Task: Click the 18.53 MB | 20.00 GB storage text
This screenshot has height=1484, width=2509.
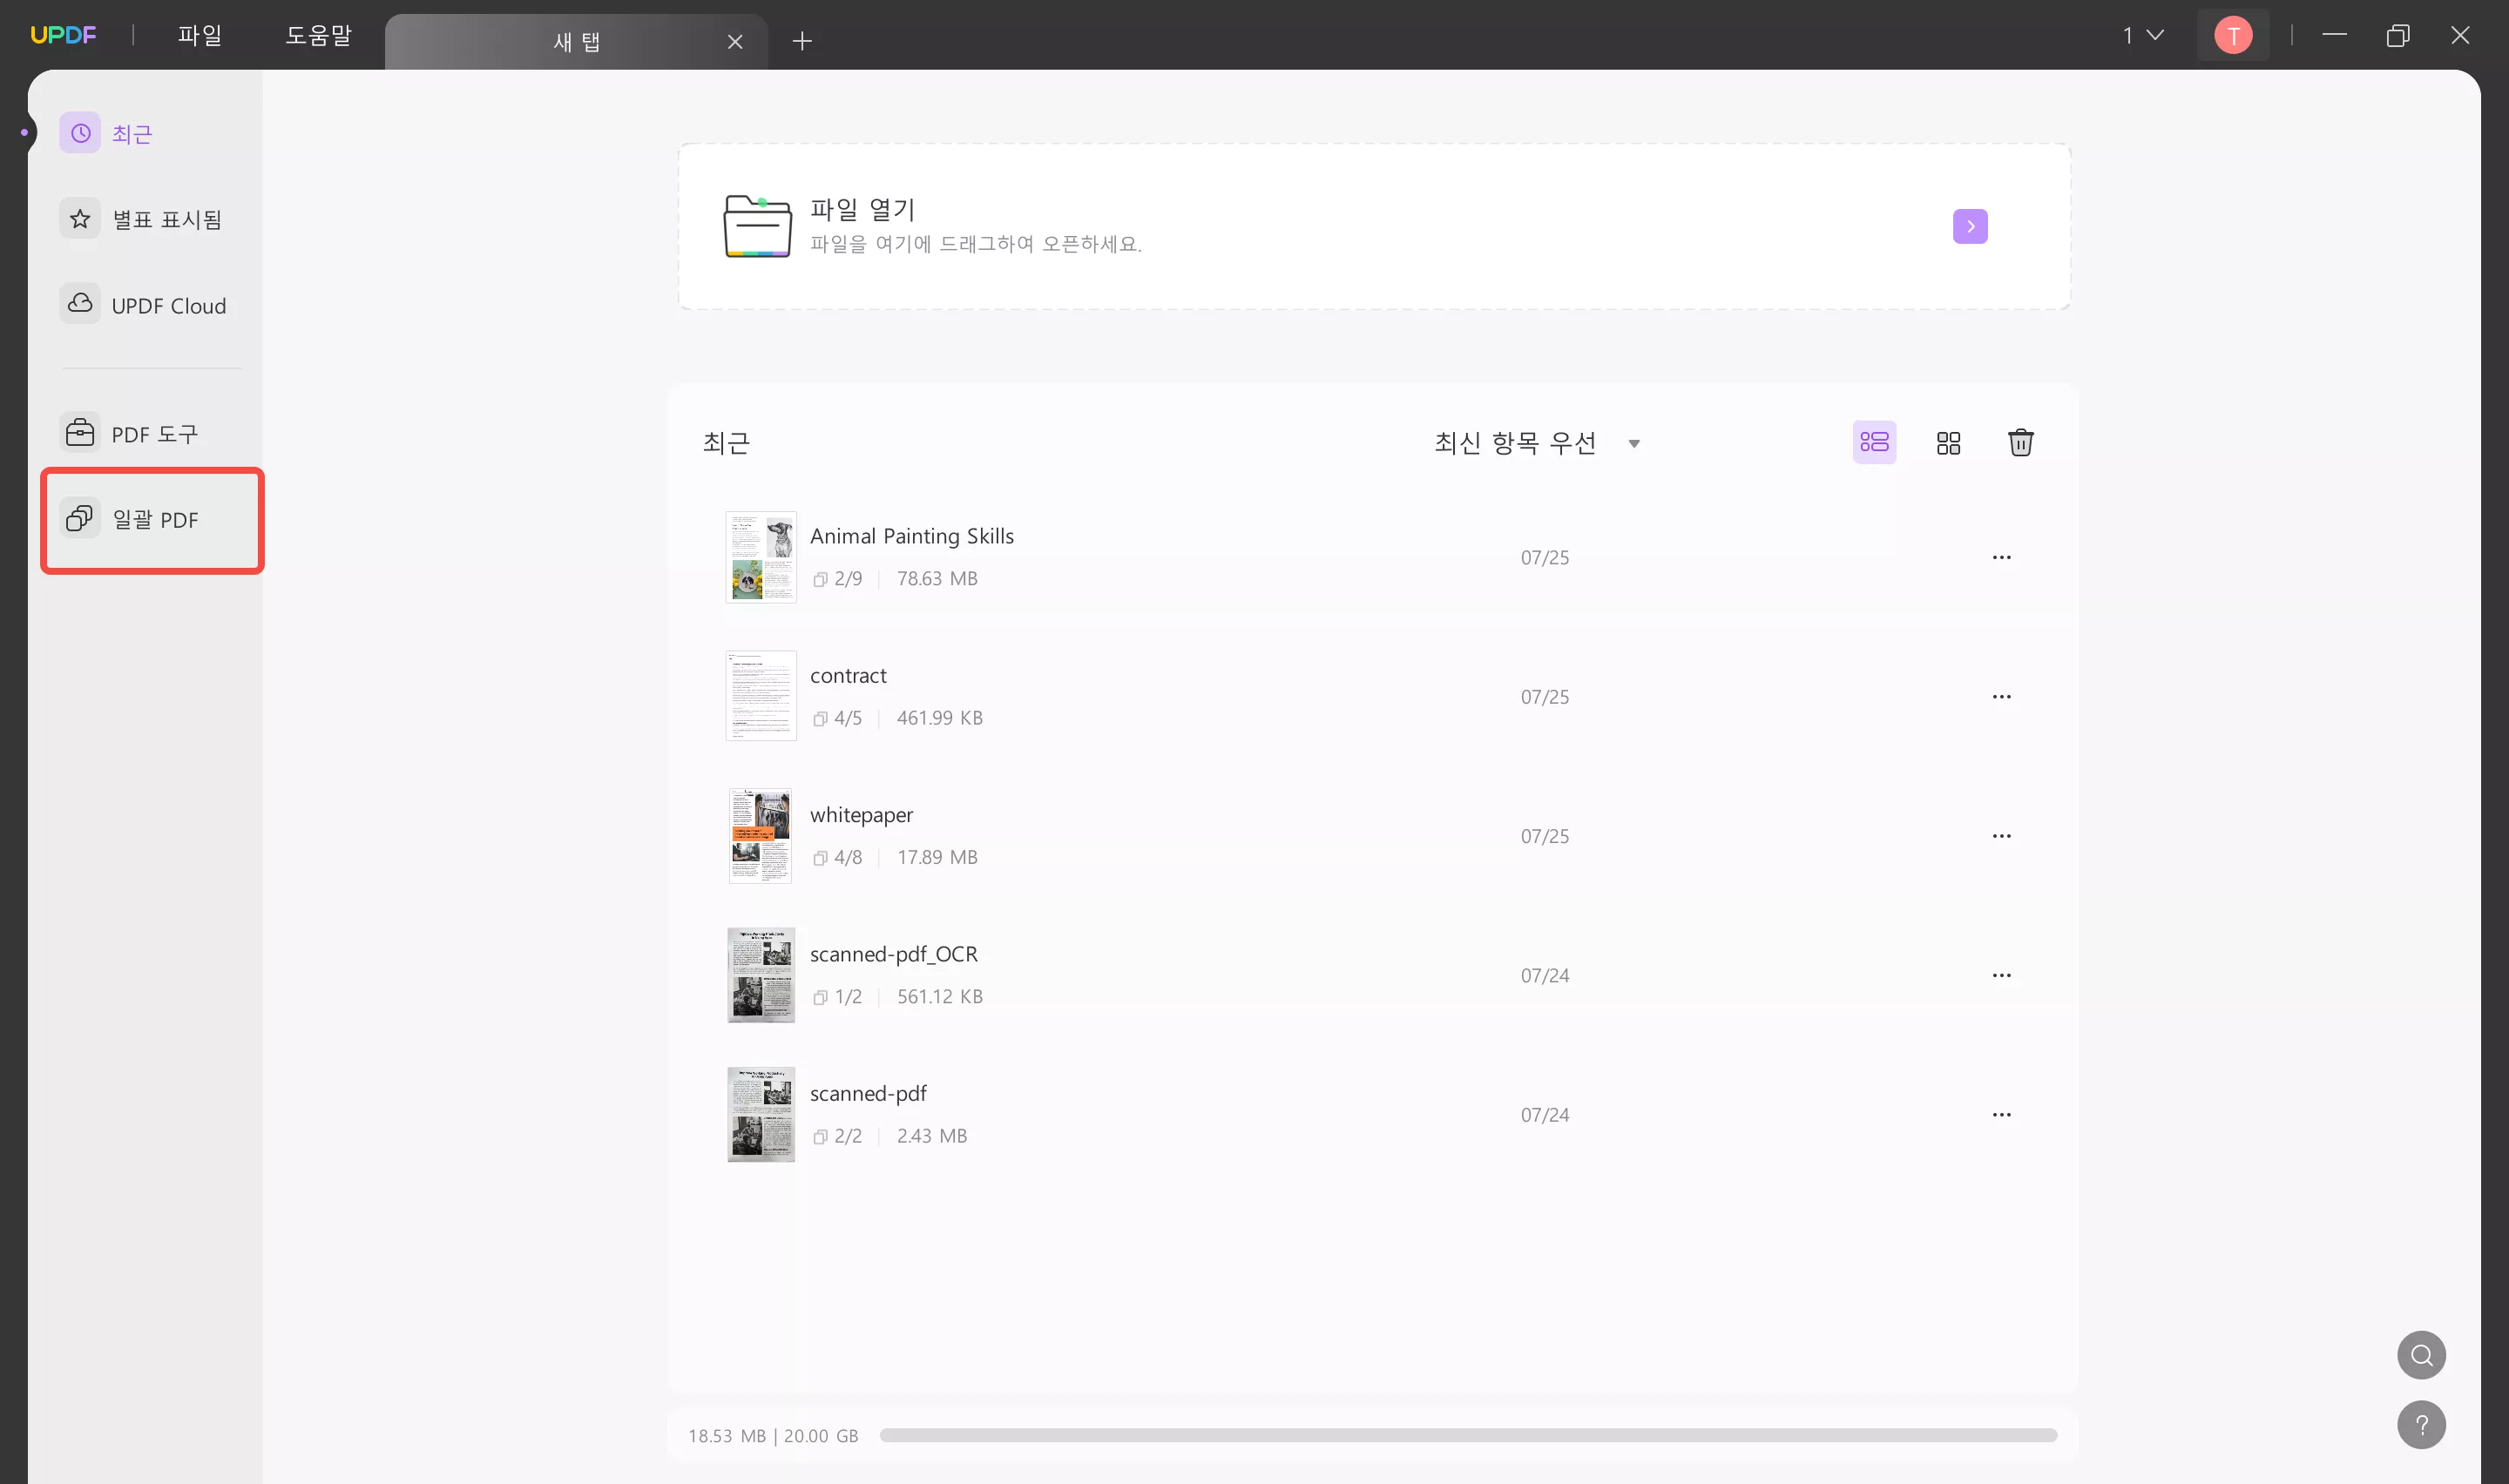Action: (x=773, y=1436)
